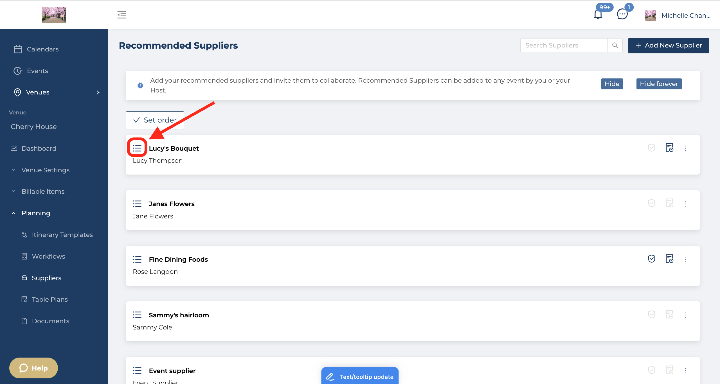
Task: Open the chat messages icon
Action: tap(622, 14)
